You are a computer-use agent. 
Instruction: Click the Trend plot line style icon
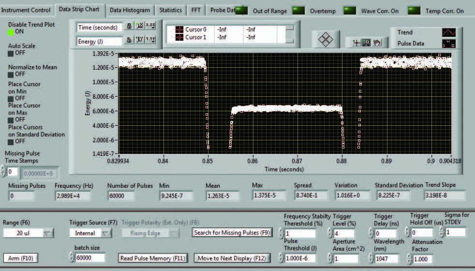[x=448, y=32]
